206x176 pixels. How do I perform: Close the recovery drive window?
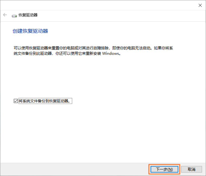click(200, 5)
